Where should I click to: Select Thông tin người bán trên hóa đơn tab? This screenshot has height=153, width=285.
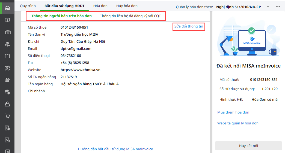tap(61, 16)
